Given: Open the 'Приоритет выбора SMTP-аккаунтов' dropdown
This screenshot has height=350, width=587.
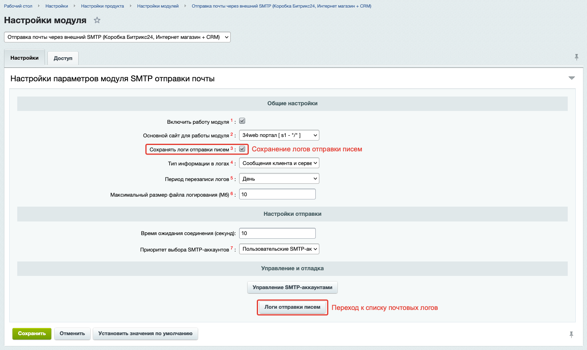Looking at the screenshot, I should (x=279, y=249).
